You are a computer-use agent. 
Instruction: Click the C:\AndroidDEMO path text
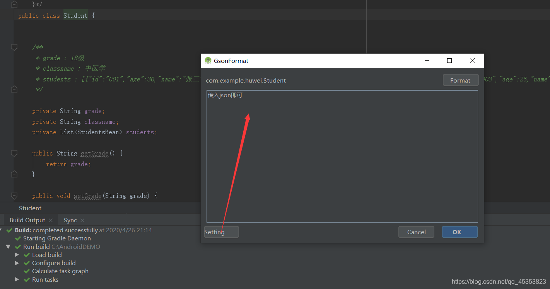[76, 247]
